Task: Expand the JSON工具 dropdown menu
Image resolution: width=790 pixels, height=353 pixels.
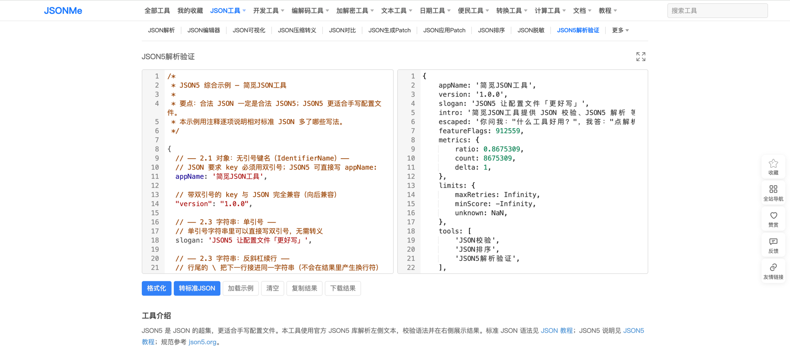Action: [228, 10]
